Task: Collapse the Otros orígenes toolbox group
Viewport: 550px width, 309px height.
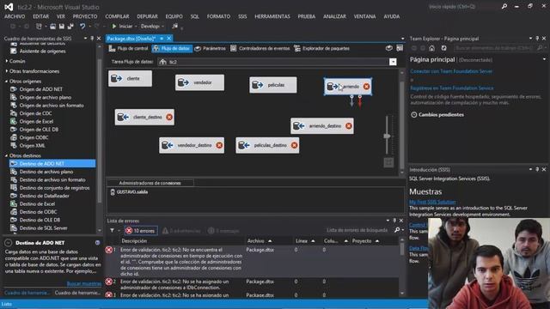Action: tap(7, 82)
